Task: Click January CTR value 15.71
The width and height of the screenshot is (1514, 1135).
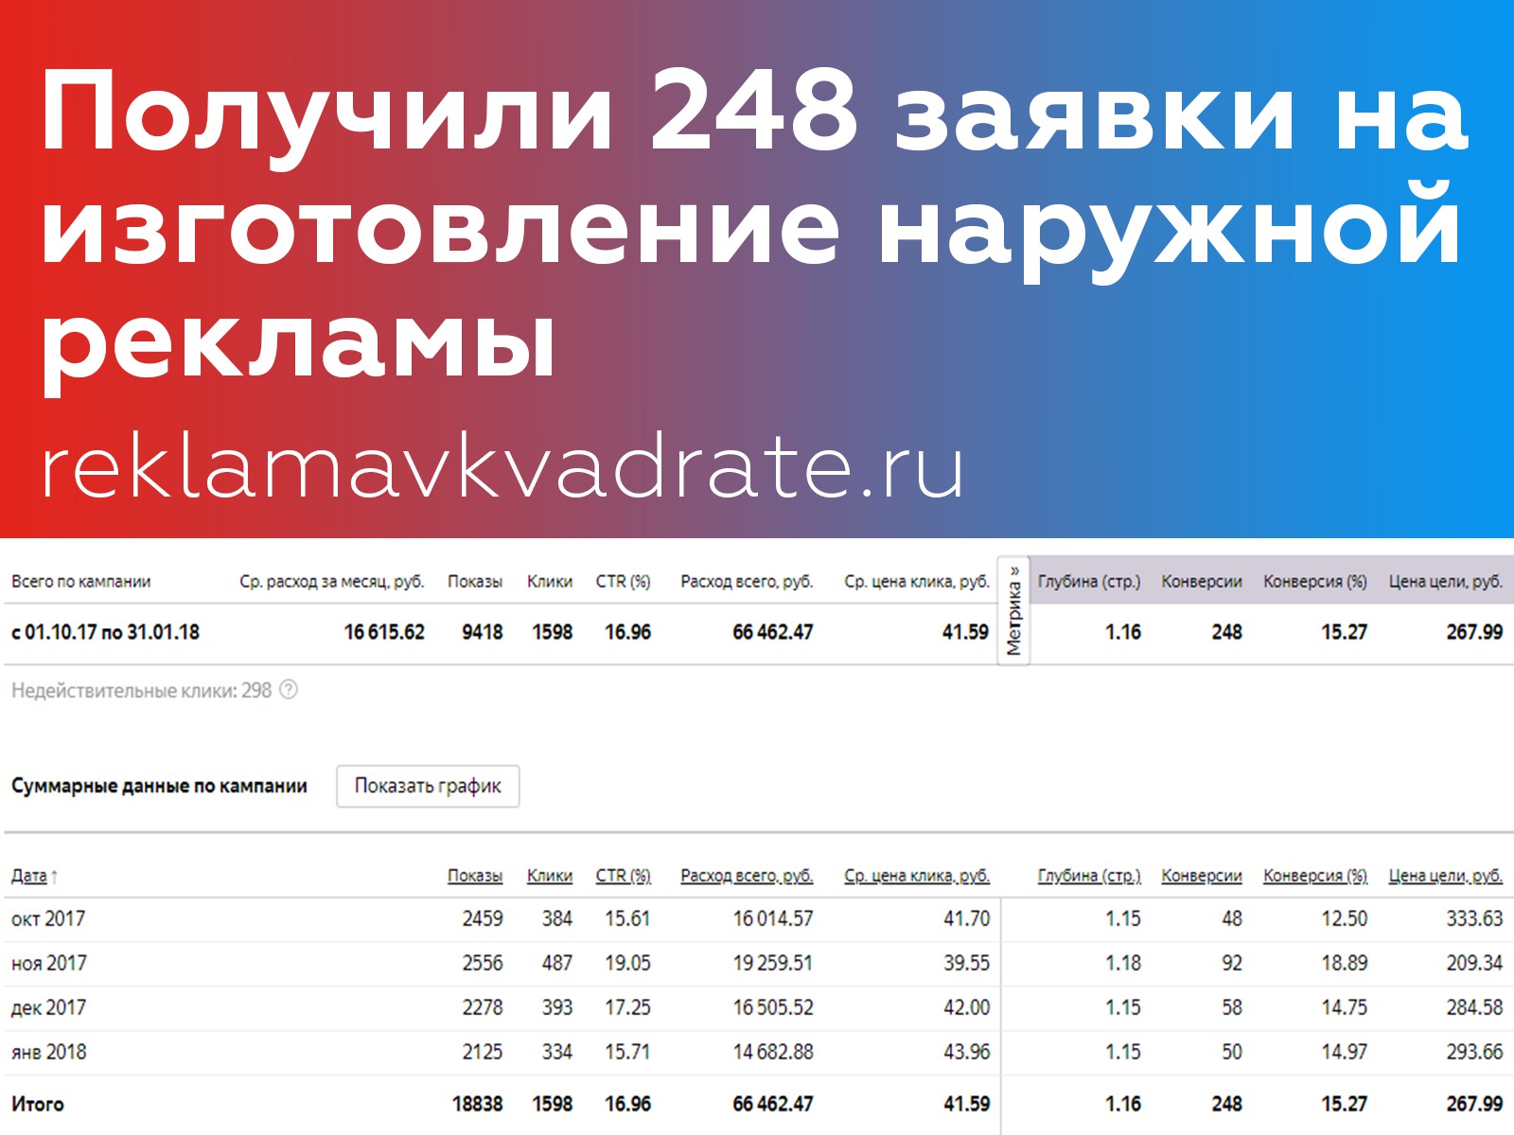Action: coord(628,1052)
